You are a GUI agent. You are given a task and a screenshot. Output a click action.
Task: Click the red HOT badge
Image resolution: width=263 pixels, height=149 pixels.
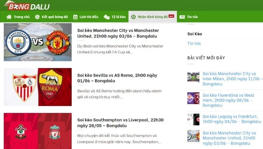click(171, 16)
